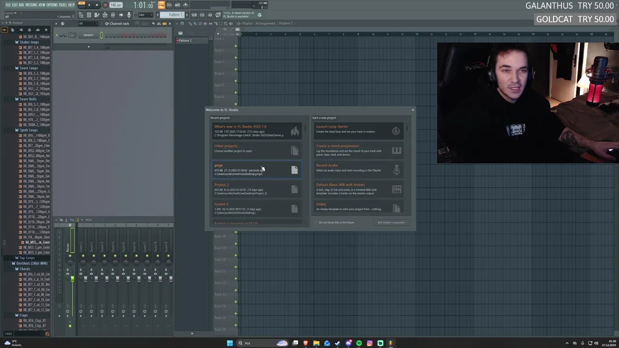
Task: Click plus button next to Pattern 1 selector
Action: click(x=186, y=15)
